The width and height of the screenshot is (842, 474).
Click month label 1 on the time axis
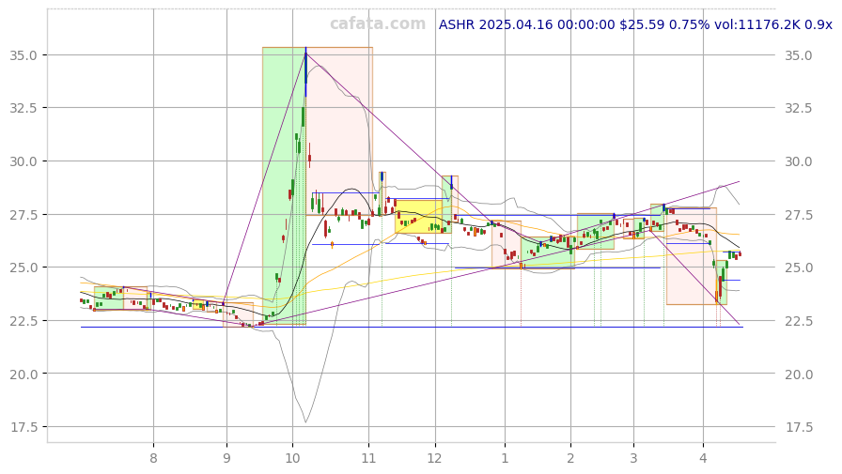pos(505,458)
